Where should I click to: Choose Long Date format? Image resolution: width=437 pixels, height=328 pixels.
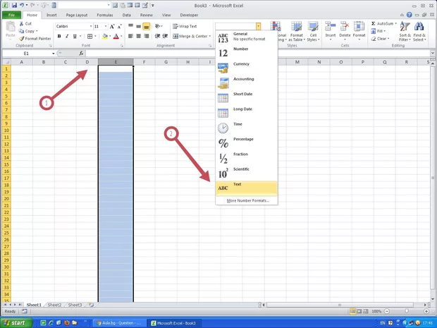247,113
